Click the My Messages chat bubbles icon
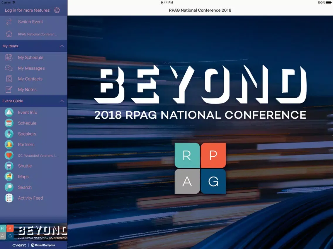 [x=9, y=68]
